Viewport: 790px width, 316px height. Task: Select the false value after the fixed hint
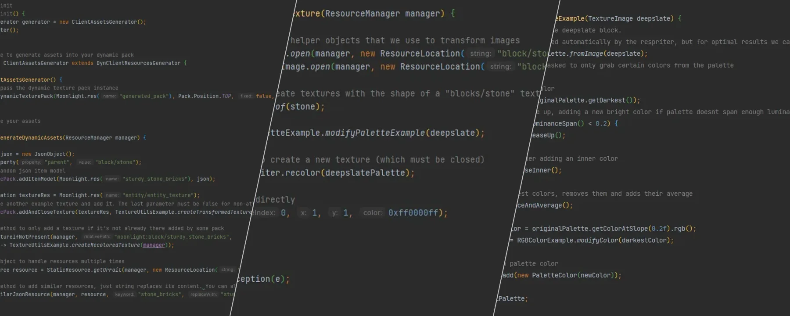click(263, 96)
